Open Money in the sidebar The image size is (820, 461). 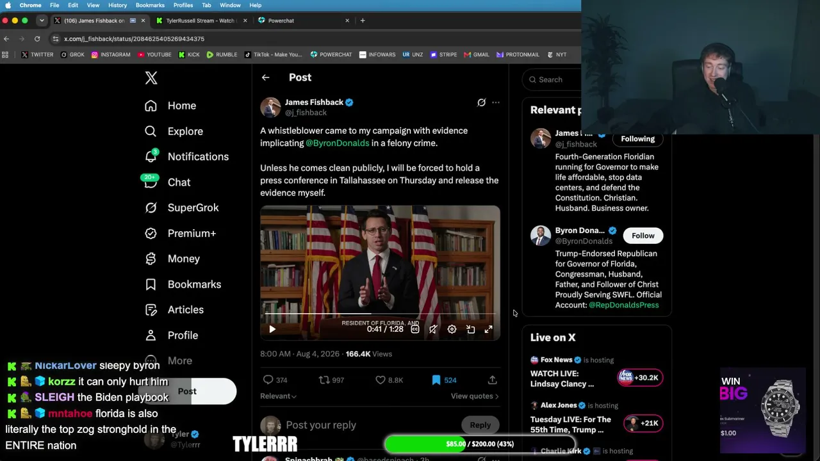[172, 259]
